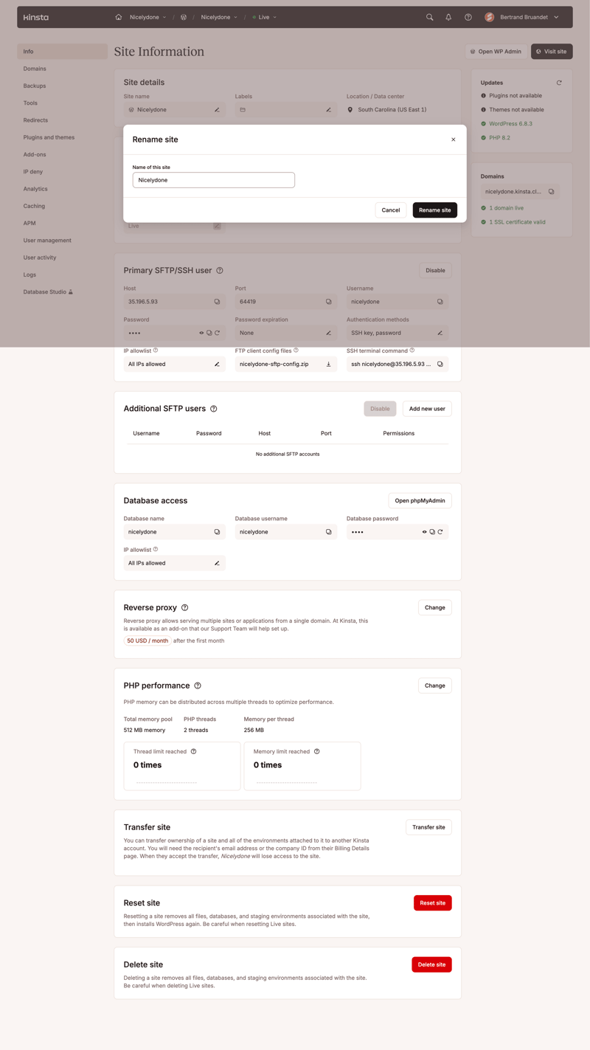The height and width of the screenshot is (1050, 590).
Task: Click the site name input field
Action: click(213, 179)
